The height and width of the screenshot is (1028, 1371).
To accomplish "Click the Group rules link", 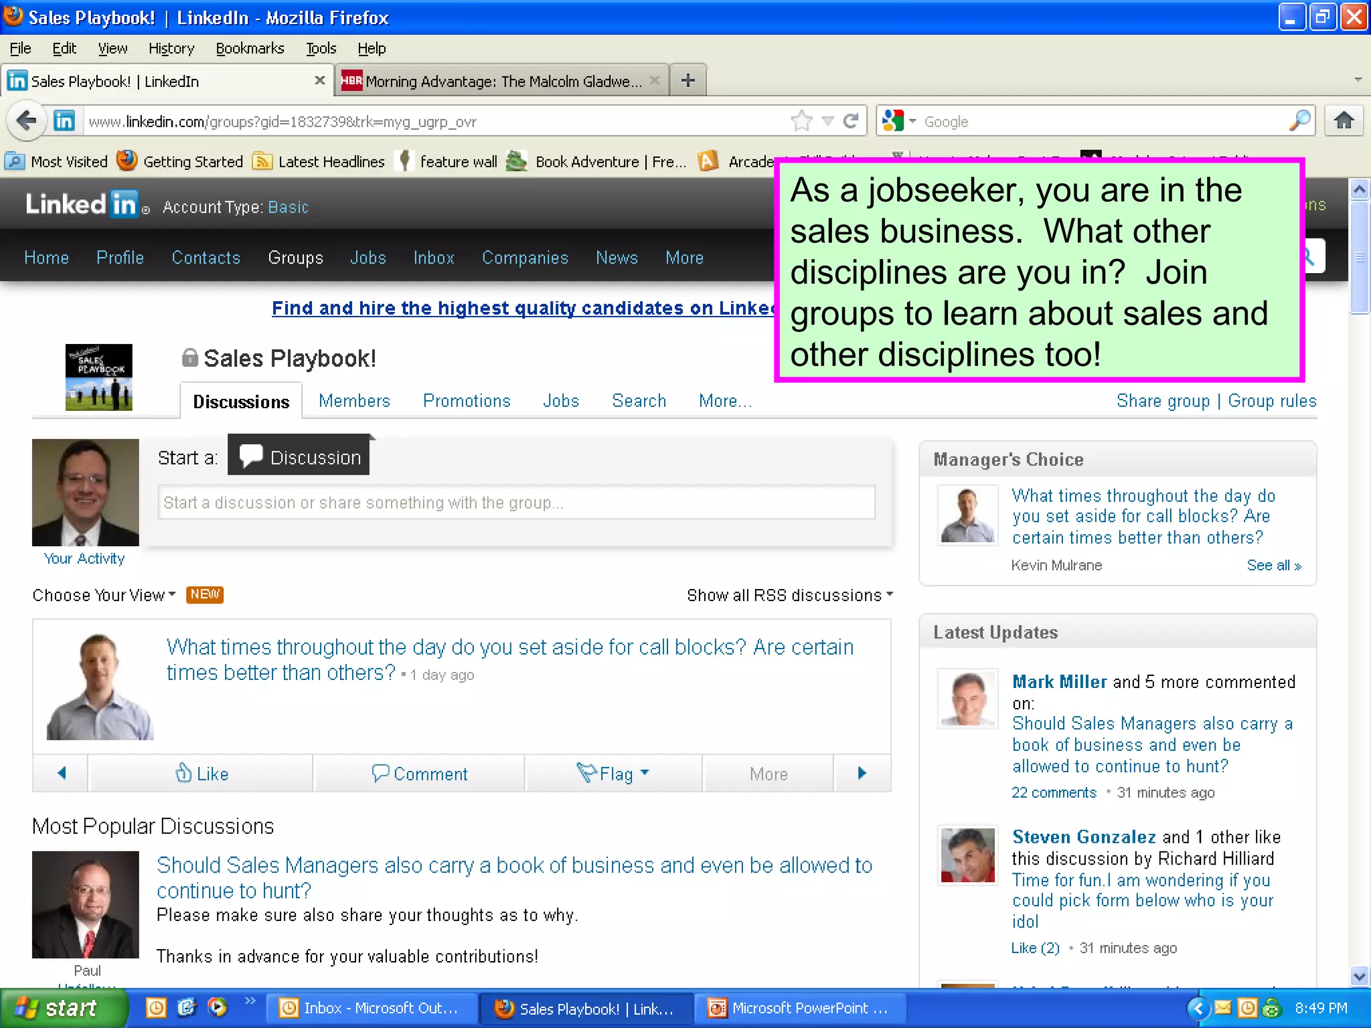I will 1272,401.
